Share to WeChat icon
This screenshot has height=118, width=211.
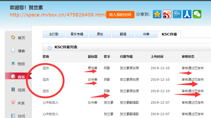(197, 14)
